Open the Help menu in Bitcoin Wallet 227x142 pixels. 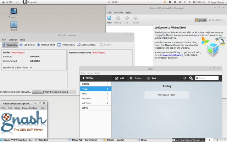[23, 40]
